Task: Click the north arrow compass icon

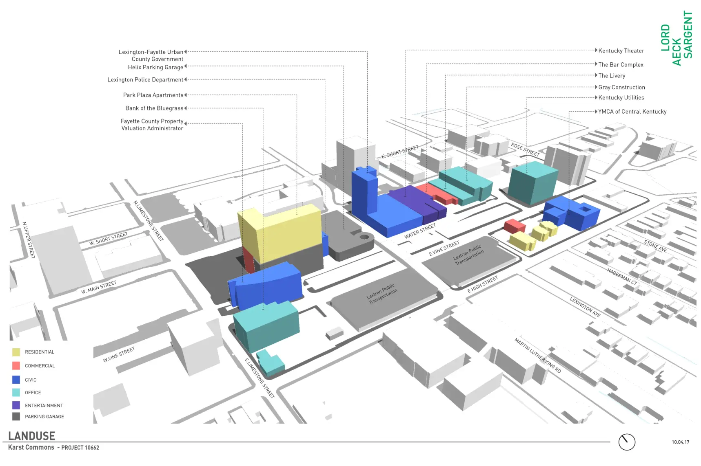Action: coord(626,442)
